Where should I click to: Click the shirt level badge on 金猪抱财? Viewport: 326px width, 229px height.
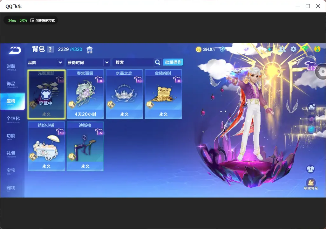(x=177, y=80)
